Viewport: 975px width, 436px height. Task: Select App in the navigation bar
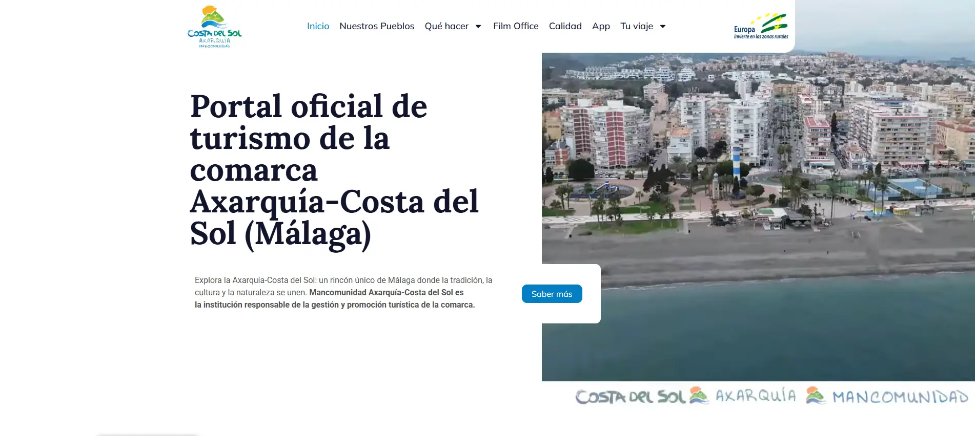point(601,26)
